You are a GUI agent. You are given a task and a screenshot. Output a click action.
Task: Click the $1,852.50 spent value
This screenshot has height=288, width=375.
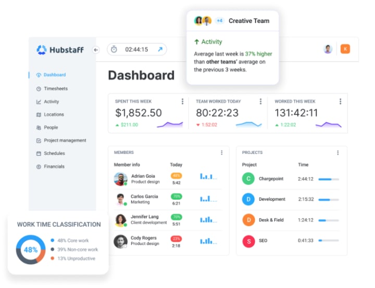pyautogui.click(x=139, y=113)
